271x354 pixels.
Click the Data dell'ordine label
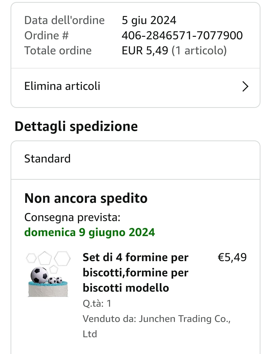pyautogui.click(x=64, y=20)
